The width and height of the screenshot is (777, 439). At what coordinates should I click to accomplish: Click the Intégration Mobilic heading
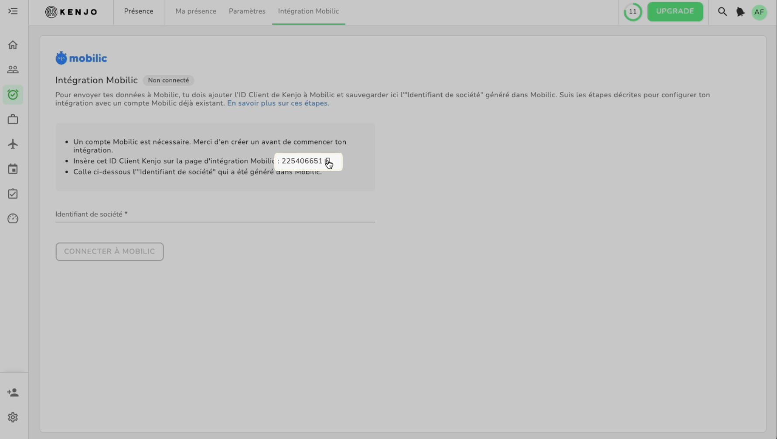[x=96, y=80]
